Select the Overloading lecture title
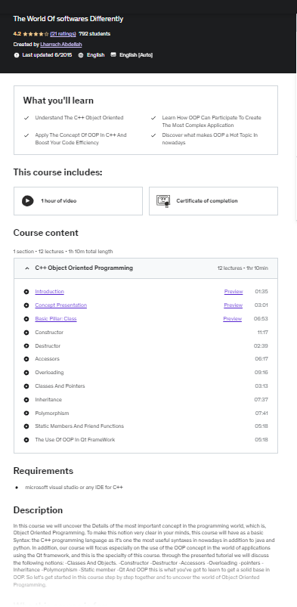This screenshot has width=297, height=607. pos(49,373)
